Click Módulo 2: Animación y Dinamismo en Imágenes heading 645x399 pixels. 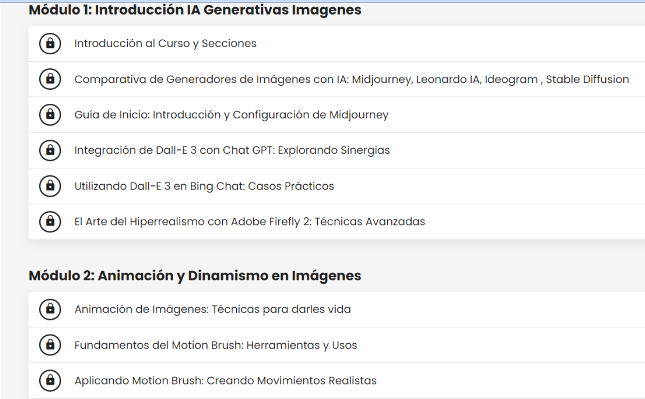pyautogui.click(x=195, y=276)
